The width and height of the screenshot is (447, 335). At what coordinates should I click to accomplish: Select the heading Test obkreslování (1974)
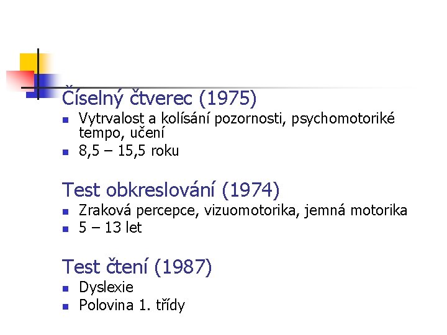coord(171,190)
